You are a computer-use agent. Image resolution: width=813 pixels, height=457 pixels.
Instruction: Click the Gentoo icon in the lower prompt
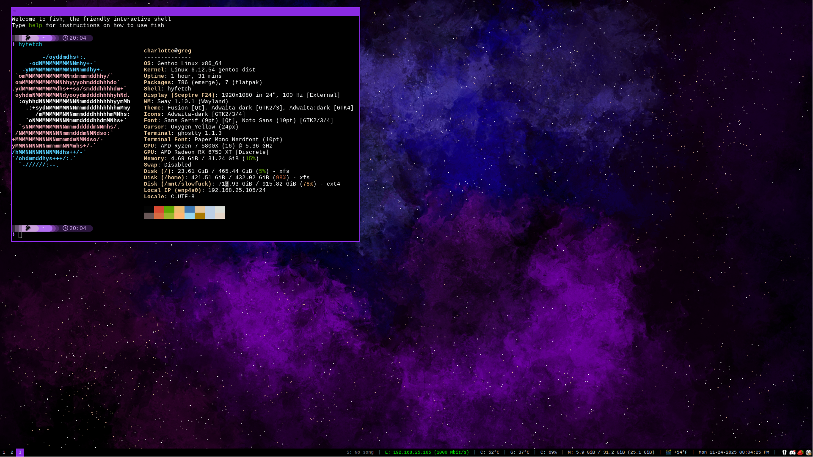point(28,228)
